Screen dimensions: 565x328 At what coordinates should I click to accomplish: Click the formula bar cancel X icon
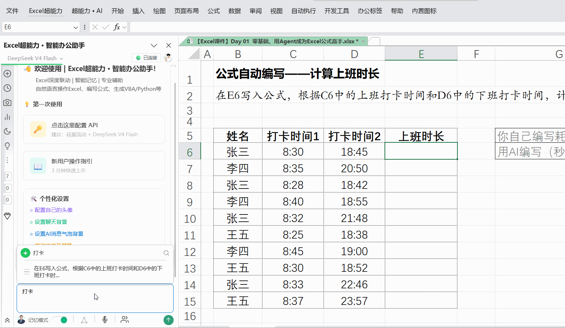pyautogui.click(x=95, y=27)
